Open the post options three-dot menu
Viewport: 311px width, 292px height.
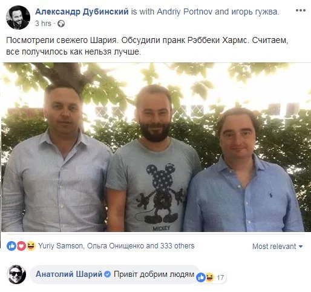[301, 10]
